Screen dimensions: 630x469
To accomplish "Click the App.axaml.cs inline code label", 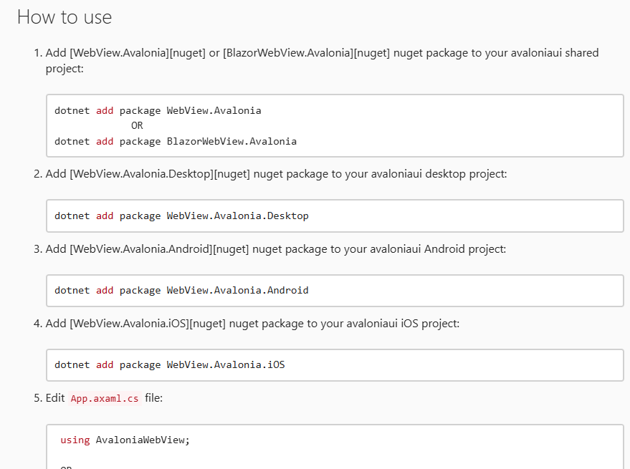I will (105, 398).
